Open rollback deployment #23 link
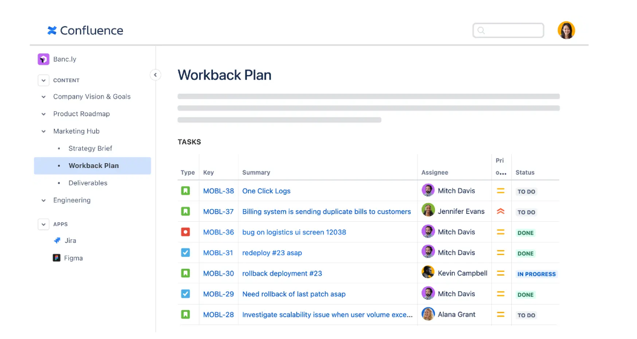This screenshot has height=339, width=637. click(282, 273)
